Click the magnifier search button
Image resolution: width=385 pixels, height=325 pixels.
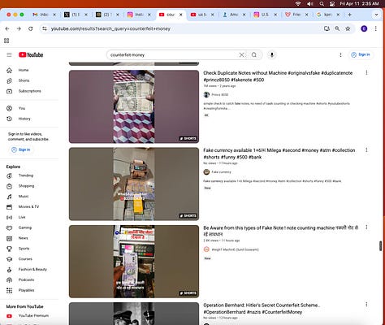pos(254,55)
